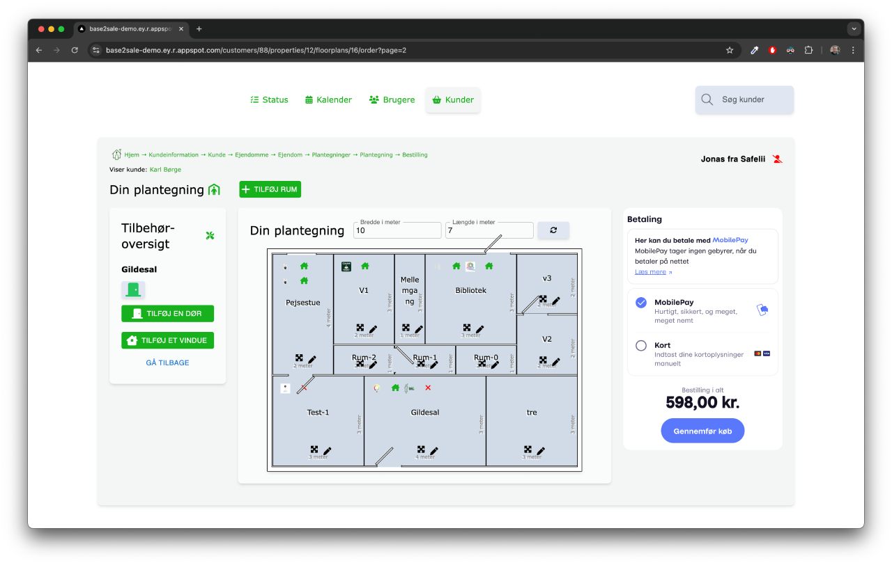Screen dimensions: 892x565
Task: Select the MobilePay payment option
Action: point(641,303)
